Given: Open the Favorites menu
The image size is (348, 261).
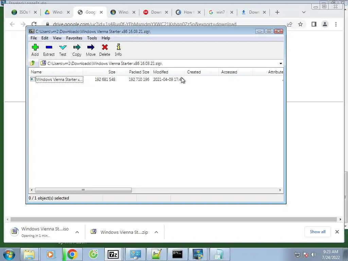Looking at the screenshot, I should tap(74, 38).
